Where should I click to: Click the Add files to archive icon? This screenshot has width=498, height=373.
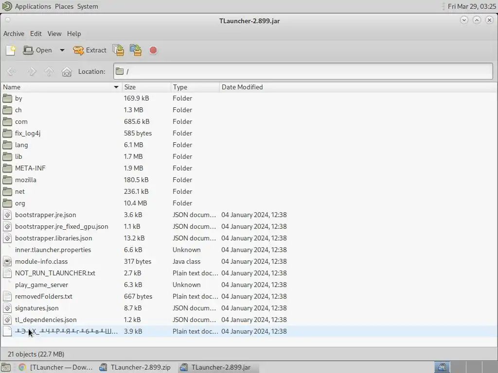click(x=119, y=50)
